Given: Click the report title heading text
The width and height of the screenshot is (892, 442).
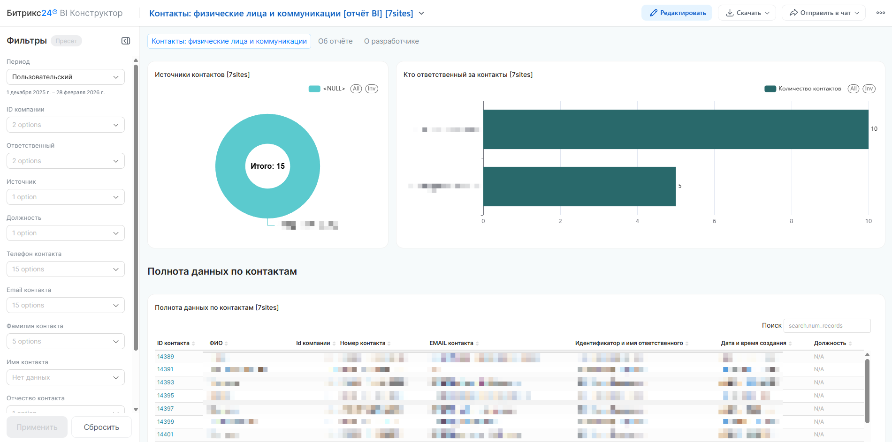Looking at the screenshot, I should [281, 13].
